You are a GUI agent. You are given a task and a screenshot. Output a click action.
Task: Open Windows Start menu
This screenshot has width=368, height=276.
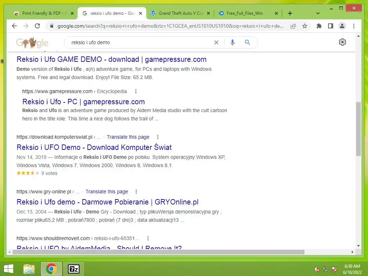(x=9, y=269)
